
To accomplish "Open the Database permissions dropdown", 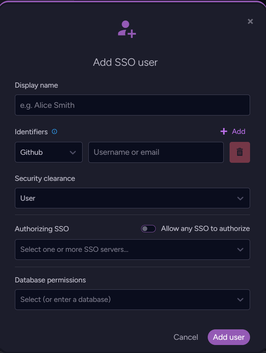I will coord(132,300).
